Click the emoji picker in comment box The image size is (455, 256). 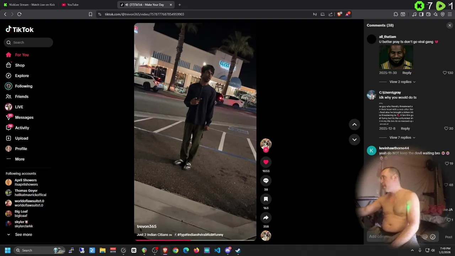coord(433,237)
